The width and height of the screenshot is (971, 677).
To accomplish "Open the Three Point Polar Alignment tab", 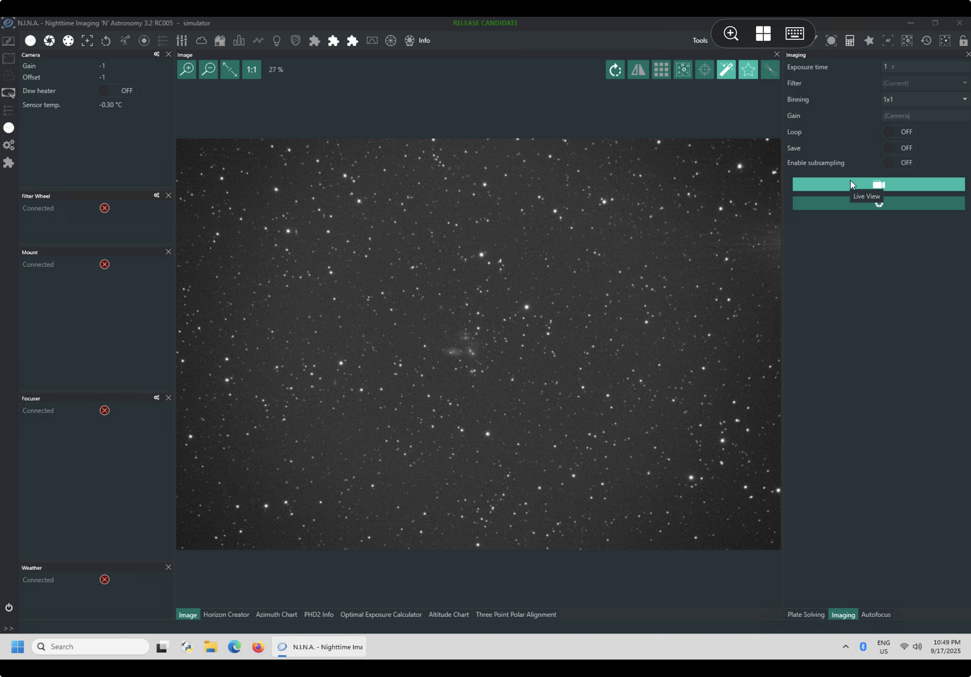I will point(516,614).
